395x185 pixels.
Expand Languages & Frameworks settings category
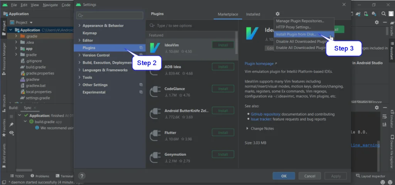(79, 70)
